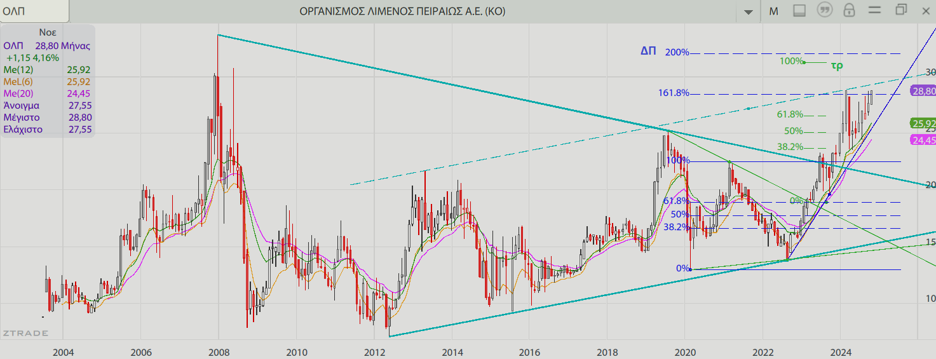Select the M monthly period button
Screen dimensions: 936x359
(x=773, y=11)
